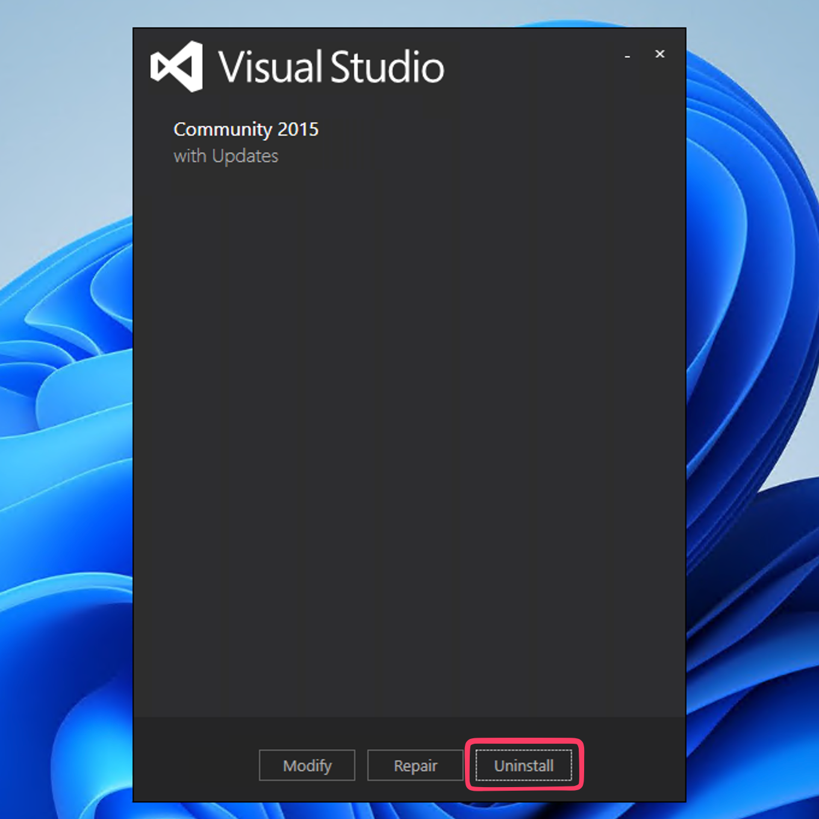Click the "with Updates" text
The image size is (819, 819).
226,156
